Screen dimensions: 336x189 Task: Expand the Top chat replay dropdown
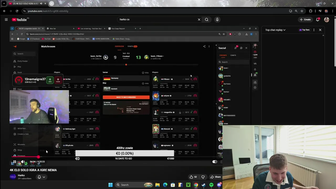275,30
